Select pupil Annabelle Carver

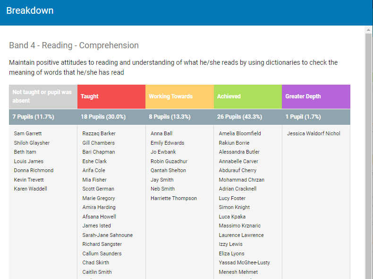click(238, 161)
